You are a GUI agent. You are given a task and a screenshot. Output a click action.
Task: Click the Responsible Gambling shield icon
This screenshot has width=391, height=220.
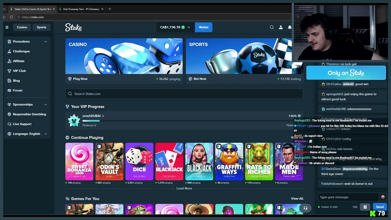point(9,114)
